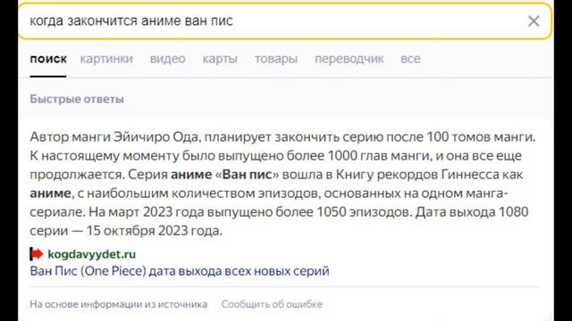Click 'На основе информации из источника'
The height and width of the screenshot is (321, 572).
coord(119,304)
